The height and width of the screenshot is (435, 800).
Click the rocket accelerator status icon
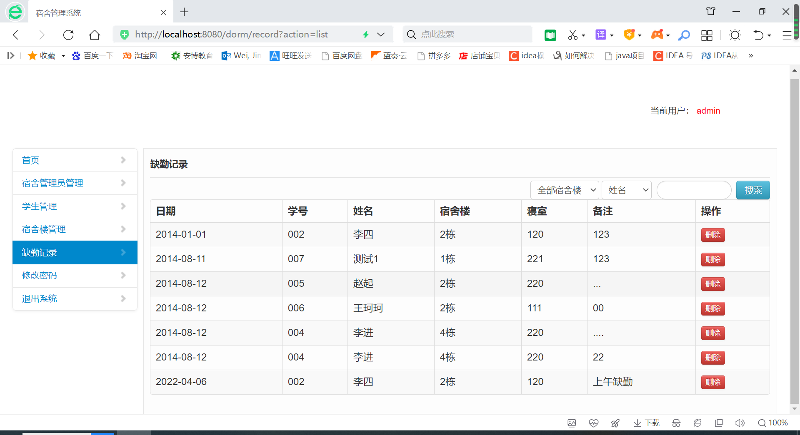(615, 423)
